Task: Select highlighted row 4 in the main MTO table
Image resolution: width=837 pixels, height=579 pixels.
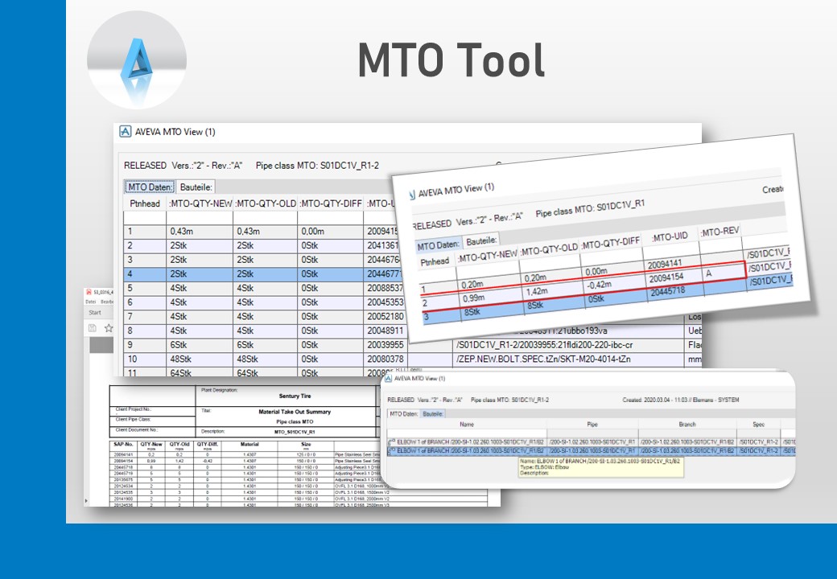Action: click(x=241, y=274)
